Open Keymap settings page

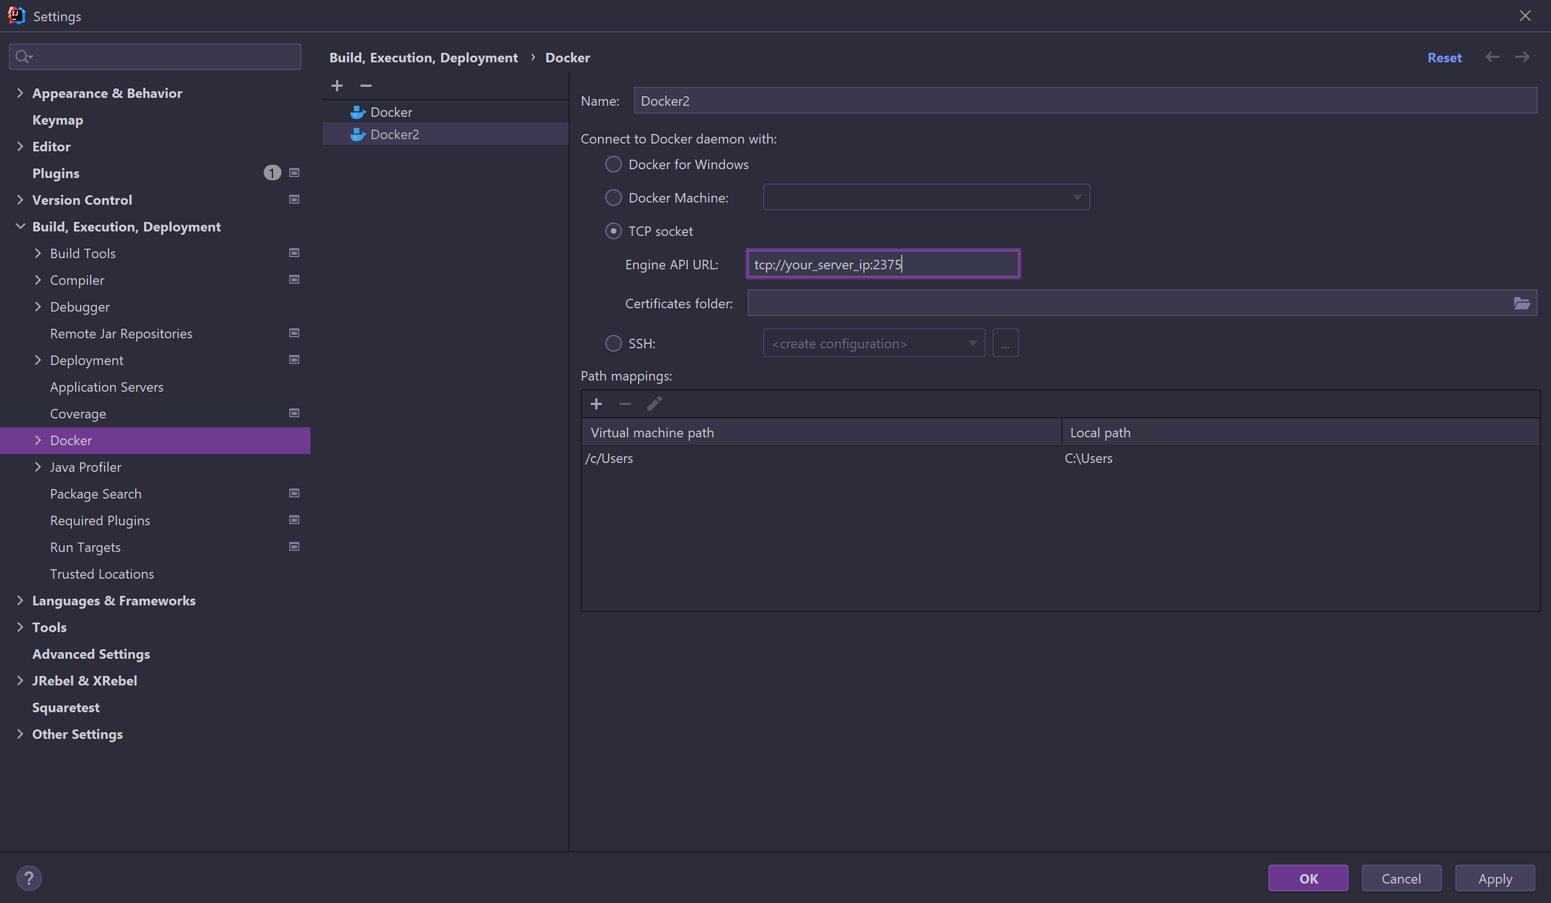click(58, 120)
